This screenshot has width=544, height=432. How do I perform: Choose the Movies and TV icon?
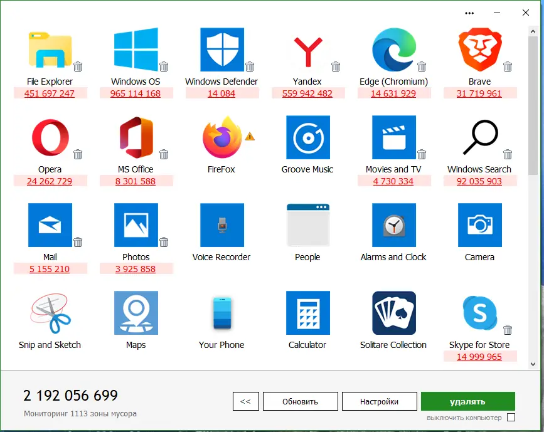394,137
